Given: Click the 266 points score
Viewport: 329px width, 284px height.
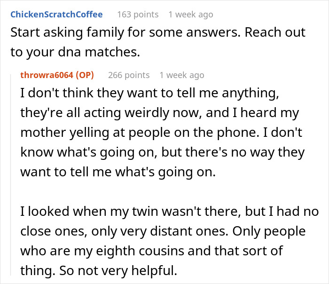Looking at the screenshot, I should tap(128, 75).
